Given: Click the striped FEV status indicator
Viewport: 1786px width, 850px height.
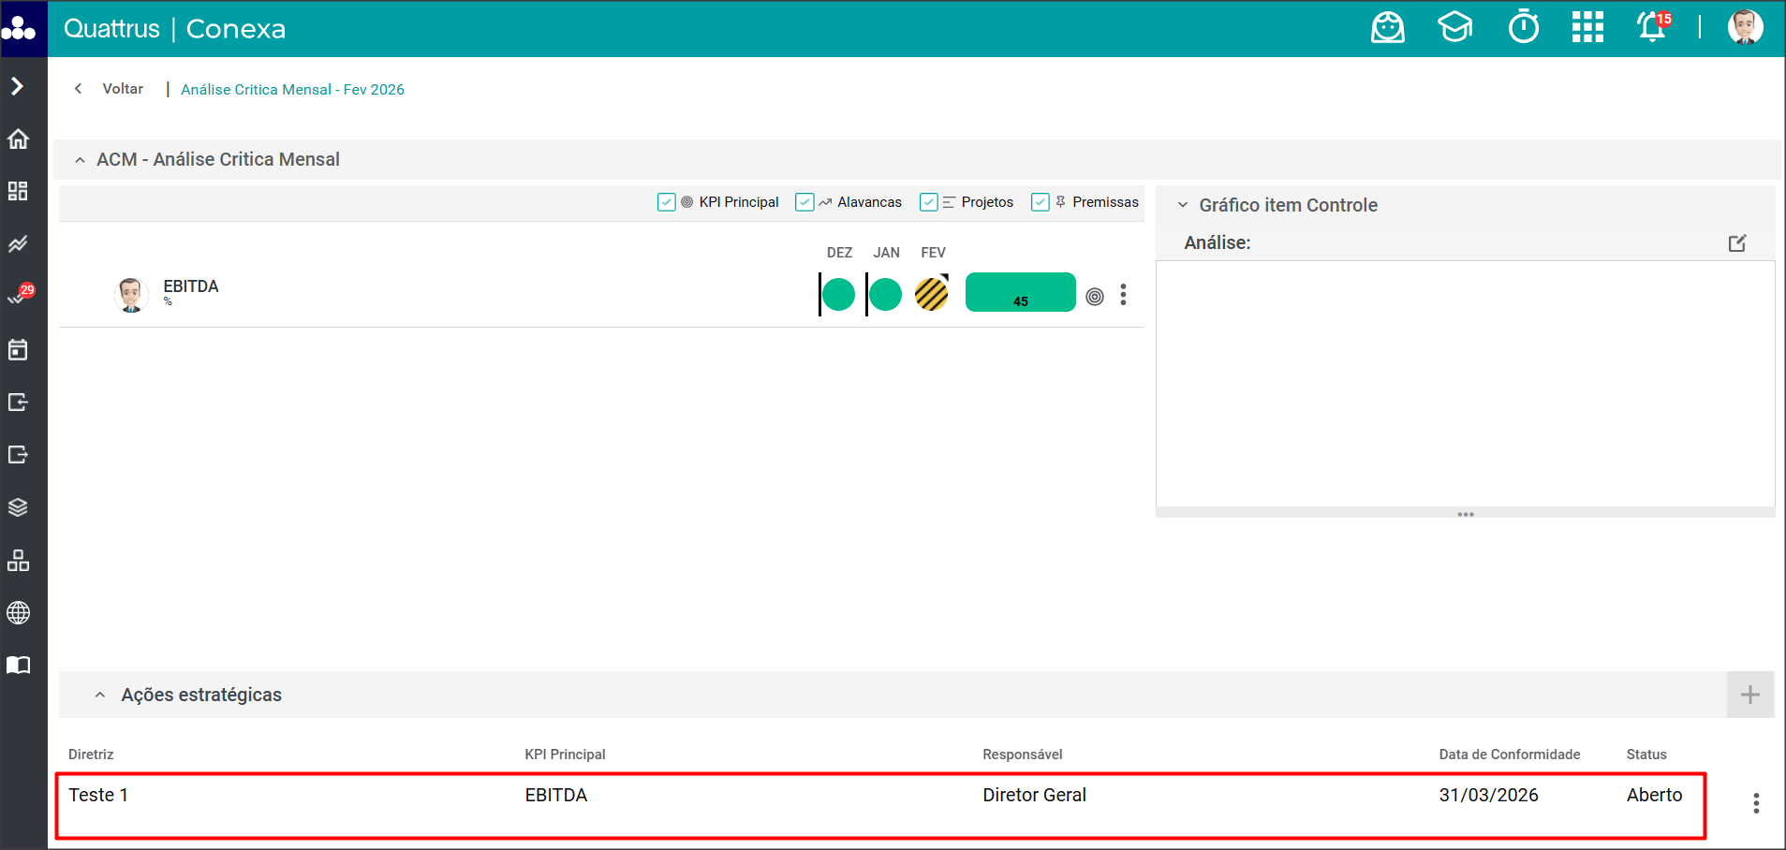Looking at the screenshot, I should 932,294.
